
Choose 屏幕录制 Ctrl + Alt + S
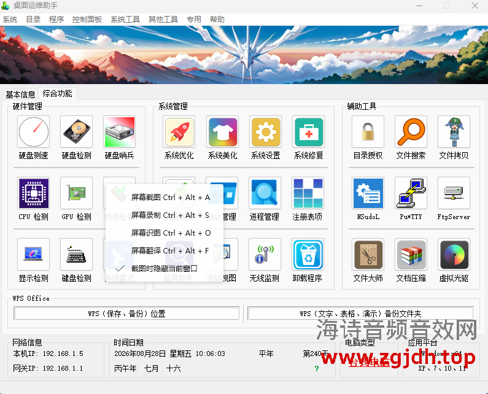point(165,215)
